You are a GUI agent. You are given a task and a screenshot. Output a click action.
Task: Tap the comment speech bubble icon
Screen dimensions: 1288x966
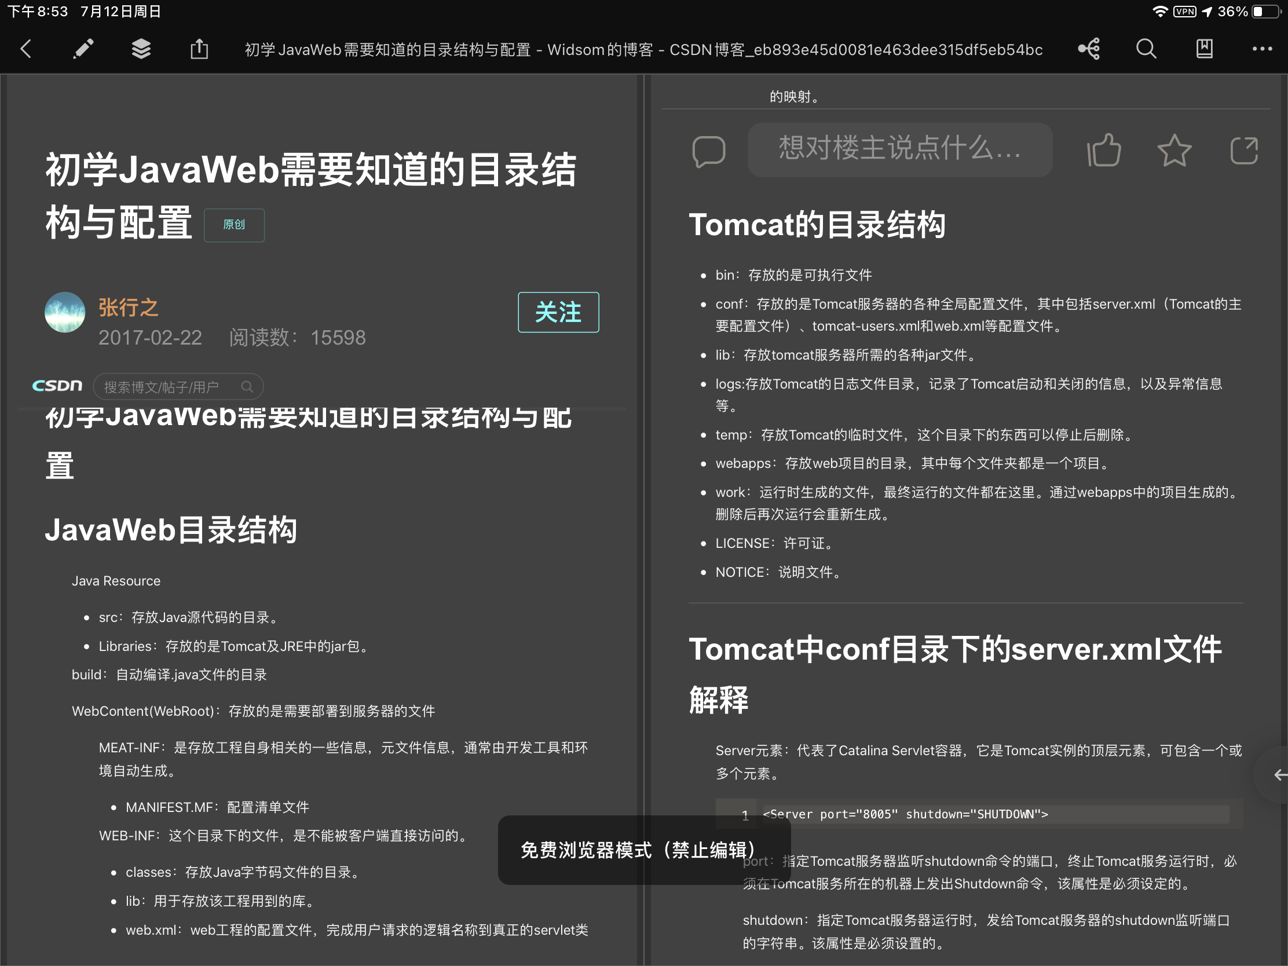coord(709,151)
